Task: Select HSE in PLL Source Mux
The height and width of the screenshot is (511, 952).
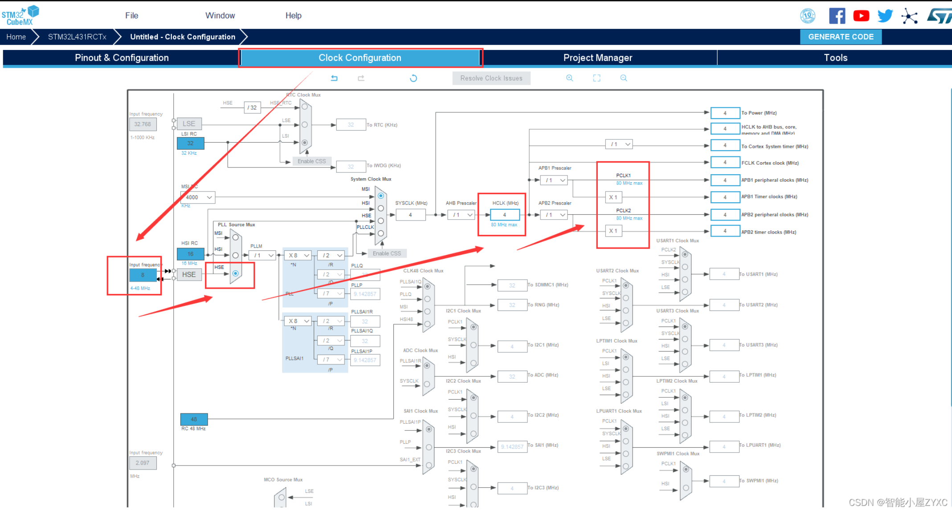Action: point(235,273)
